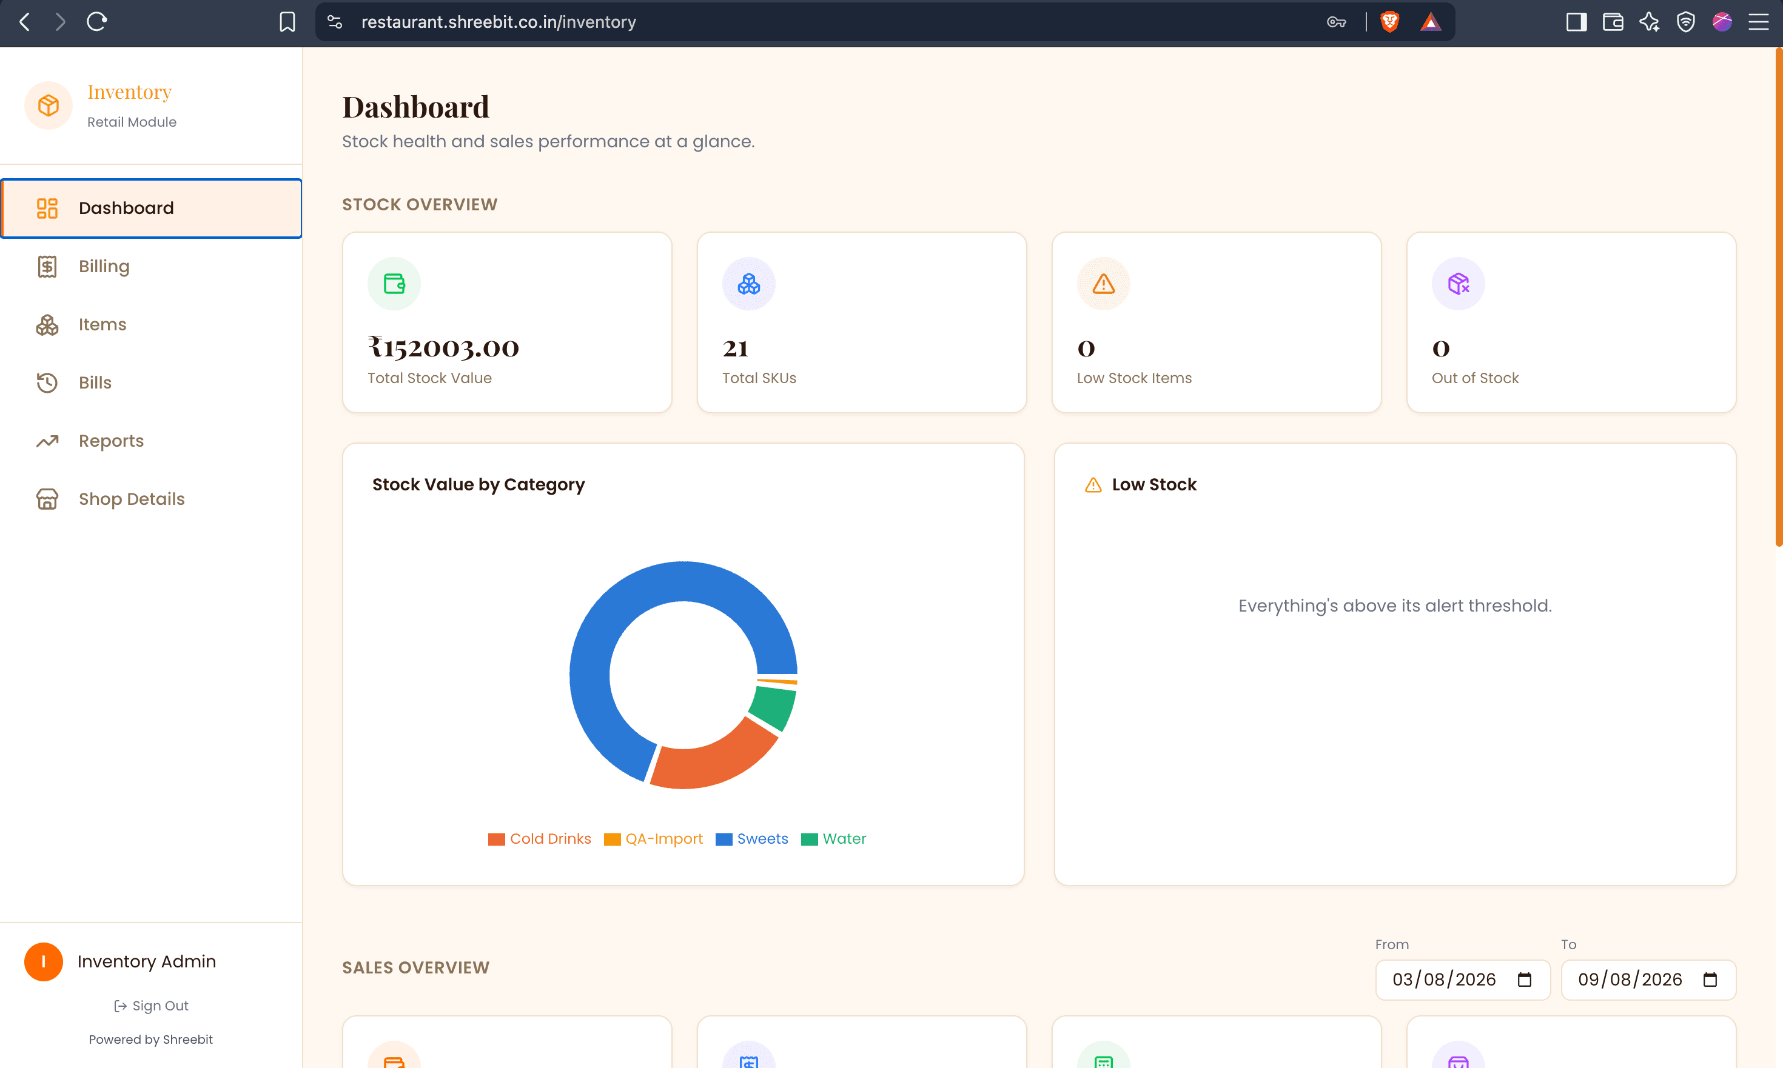Click the Powered by Shreebit text
The width and height of the screenshot is (1783, 1068).
pyautogui.click(x=150, y=1040)
